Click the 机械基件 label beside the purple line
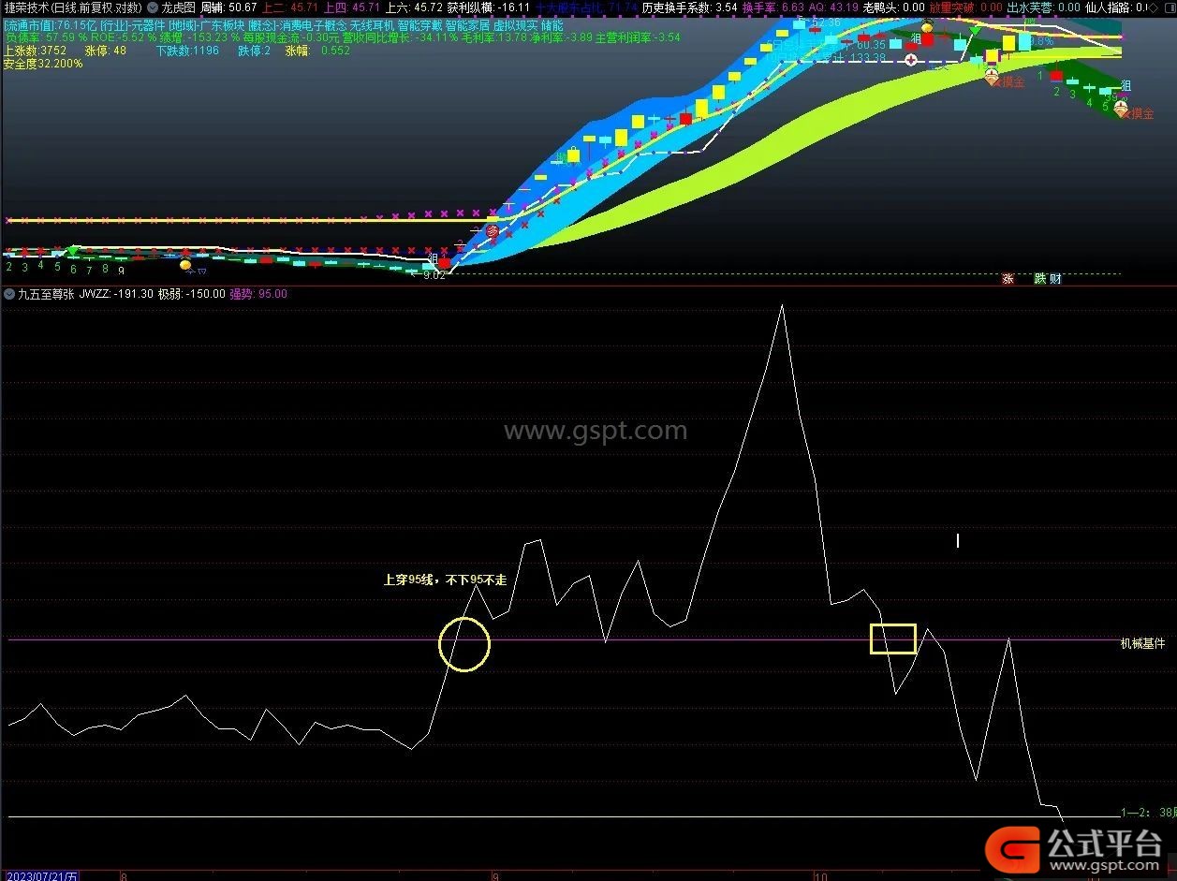Image resolution: width=1177 pixels, height=881 pixels. coord(1143,643)
